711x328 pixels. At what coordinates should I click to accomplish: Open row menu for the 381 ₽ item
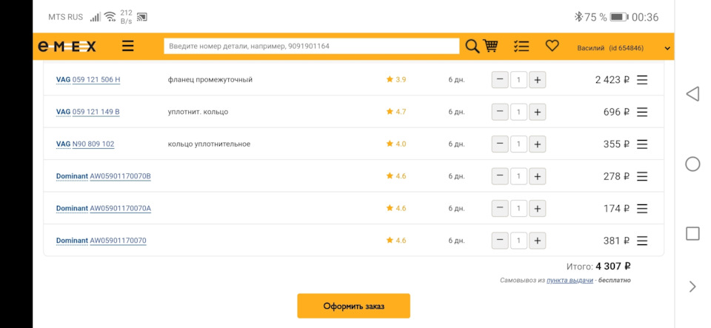pos(642,241)
